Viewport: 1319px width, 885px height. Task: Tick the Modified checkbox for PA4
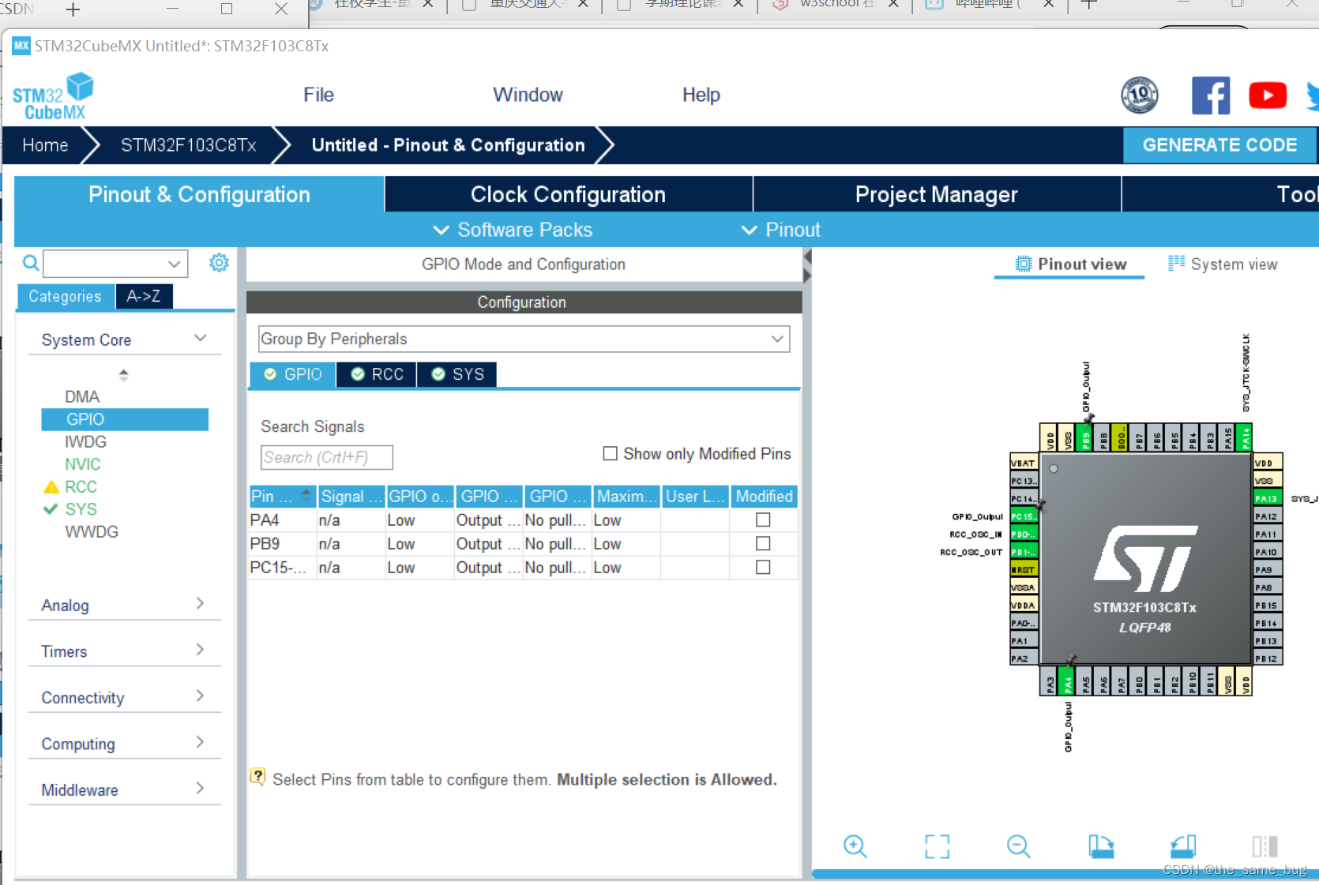tap(763, 519)
